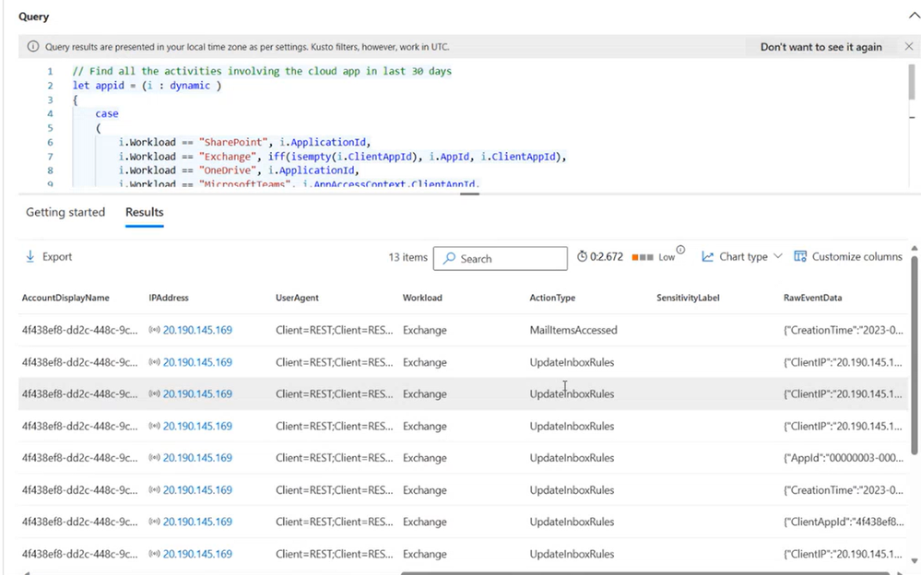
Task: Open the info tooltip next to Low
Action: pos(680,250)
